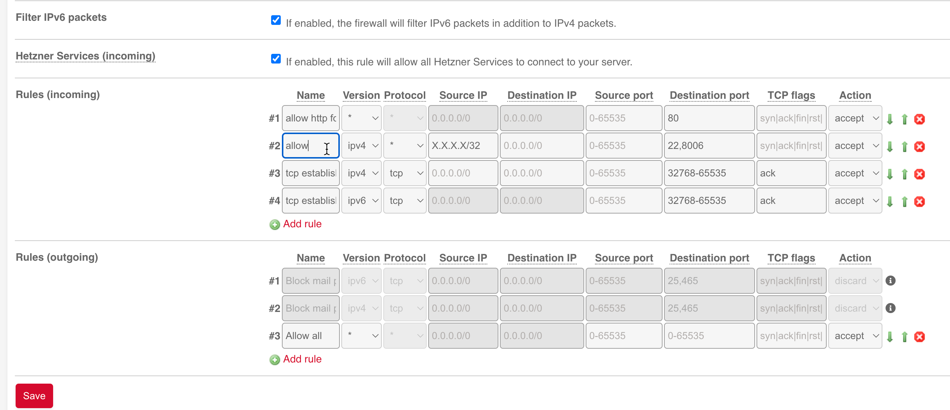950x410 pixels.
Task: Open version dropdown for incoming rule #4
Action: tap(361, 201)
